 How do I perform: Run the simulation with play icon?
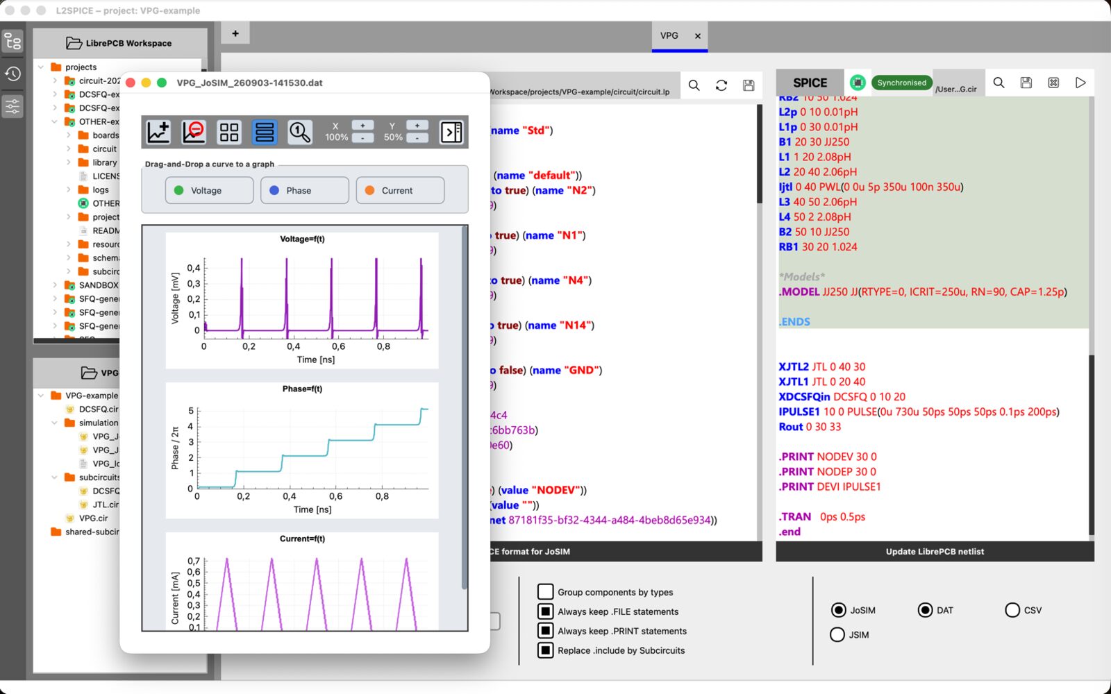click(1080, 83)
